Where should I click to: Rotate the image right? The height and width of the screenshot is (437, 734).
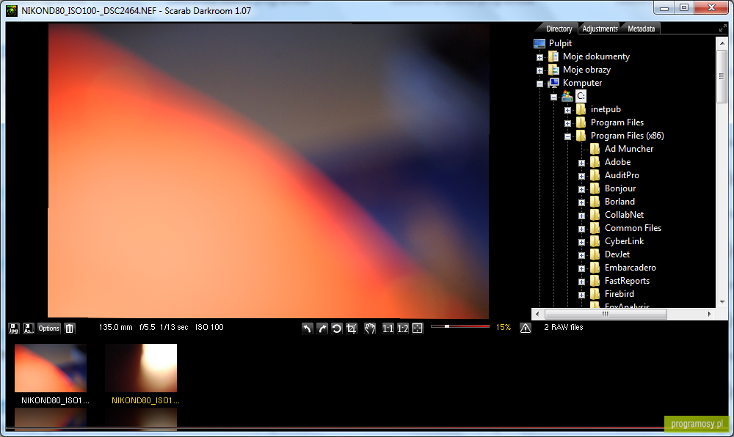click(x=322, y=328)
